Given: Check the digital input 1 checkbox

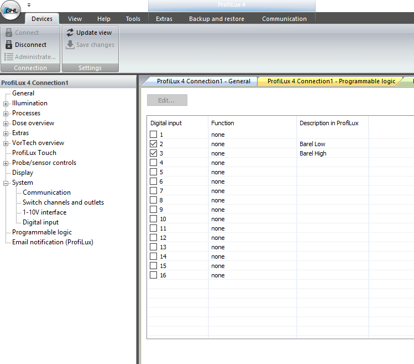Looking at the screenshot, I should [154, 135].
